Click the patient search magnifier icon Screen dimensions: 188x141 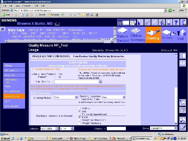pyautogui.click(x=162, y=22)
